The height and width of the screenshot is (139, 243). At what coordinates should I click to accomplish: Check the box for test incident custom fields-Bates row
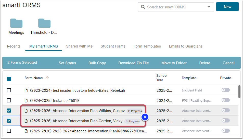click(x=9, y=90)
